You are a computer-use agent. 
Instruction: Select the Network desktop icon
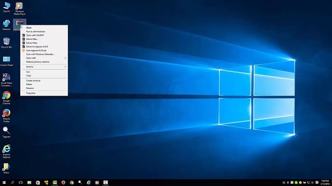[6, 25]
